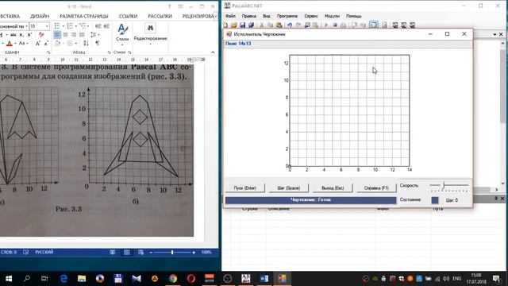Click the zoom out minus button in Word
Image resolution: width=508 pixels, height=286 pixels.
(151, 253)
